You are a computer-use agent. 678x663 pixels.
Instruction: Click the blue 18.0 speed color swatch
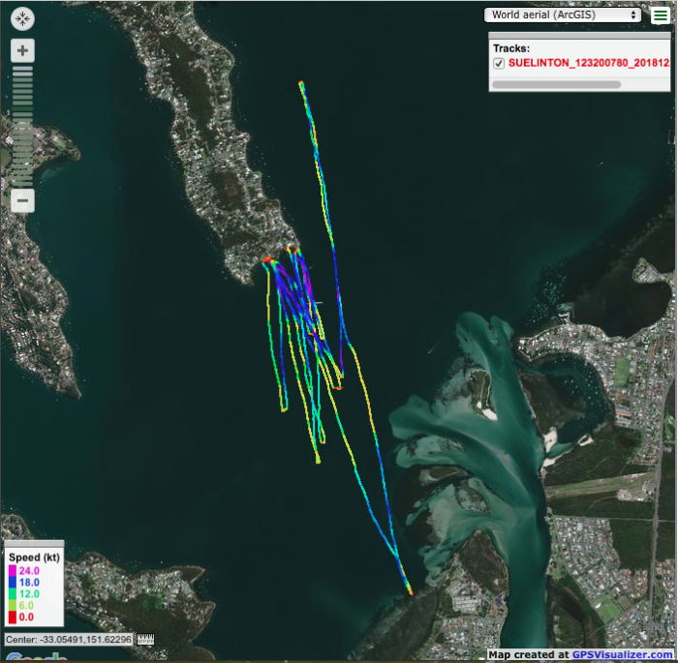(14, 583)
